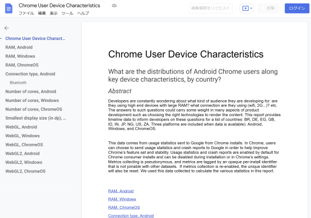Image resolution: width=311 pixels, height=218 pixels.
Task: Check the cloud document status icon
Action: pyautogui.click(x=114, y=6)
